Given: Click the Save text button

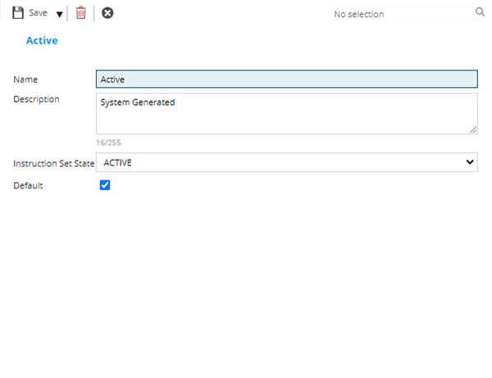Looking at the screenshot, I should point(38,13).
